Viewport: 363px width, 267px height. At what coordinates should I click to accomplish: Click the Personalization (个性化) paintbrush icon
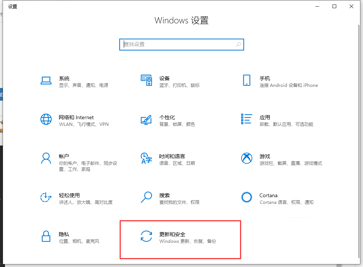(146, 120)
